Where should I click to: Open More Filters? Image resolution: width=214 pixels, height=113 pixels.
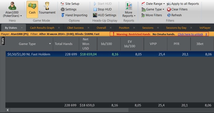(152, 15)
